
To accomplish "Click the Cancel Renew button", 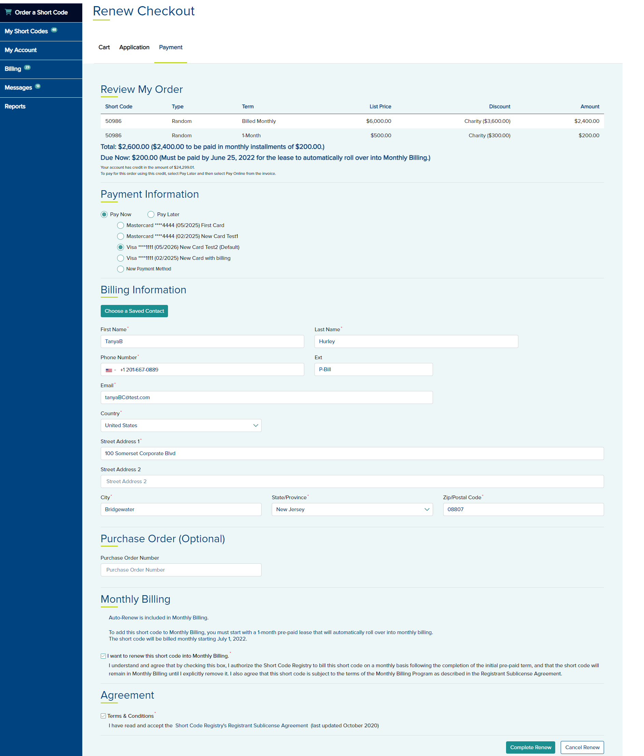I will (582, 747).
